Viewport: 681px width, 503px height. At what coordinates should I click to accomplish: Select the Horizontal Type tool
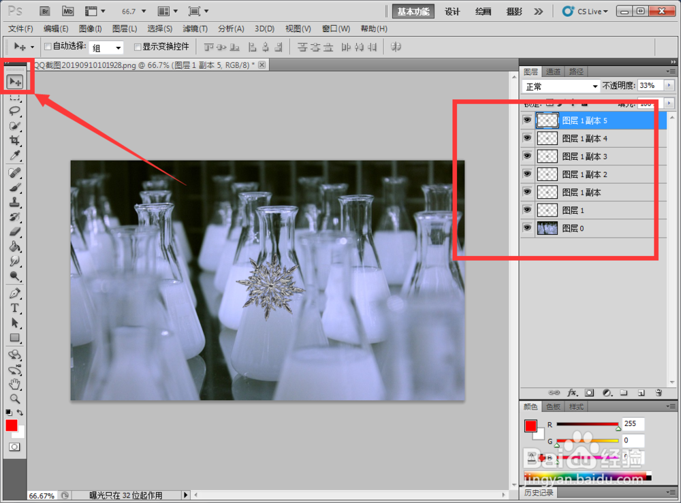tap(15, 308)
